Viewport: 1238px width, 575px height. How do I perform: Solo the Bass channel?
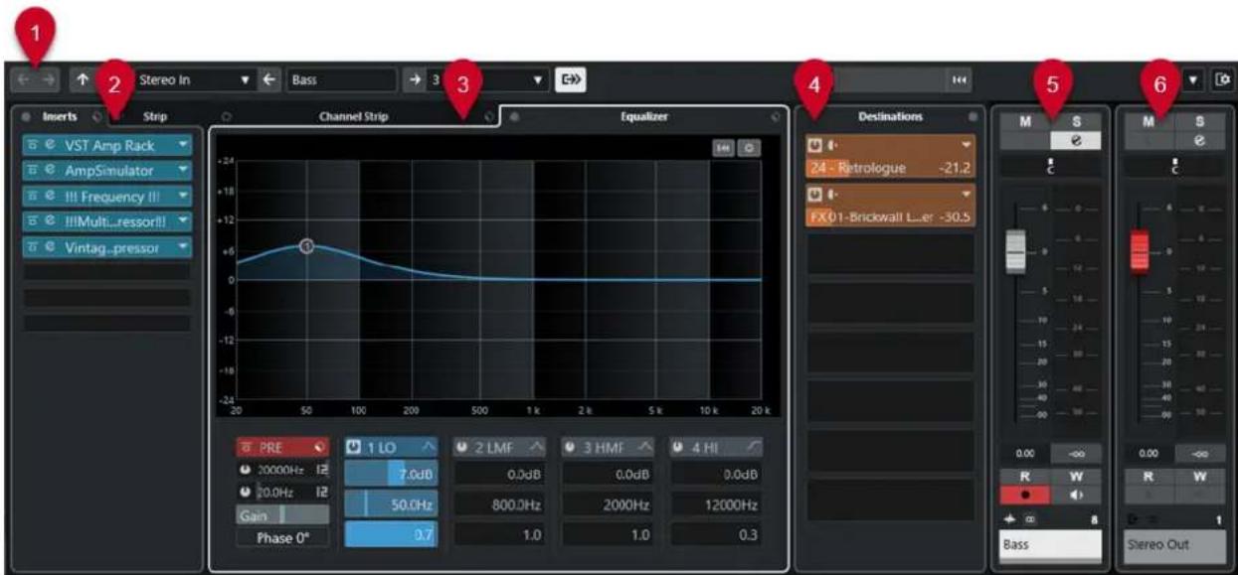coord(1074,121)
